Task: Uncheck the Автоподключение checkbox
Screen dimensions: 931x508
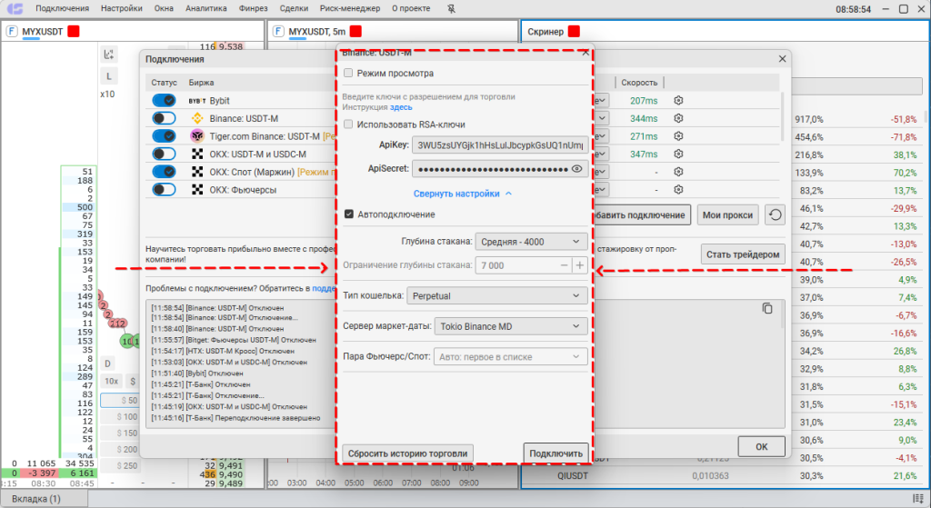Action: pos(348,214)
